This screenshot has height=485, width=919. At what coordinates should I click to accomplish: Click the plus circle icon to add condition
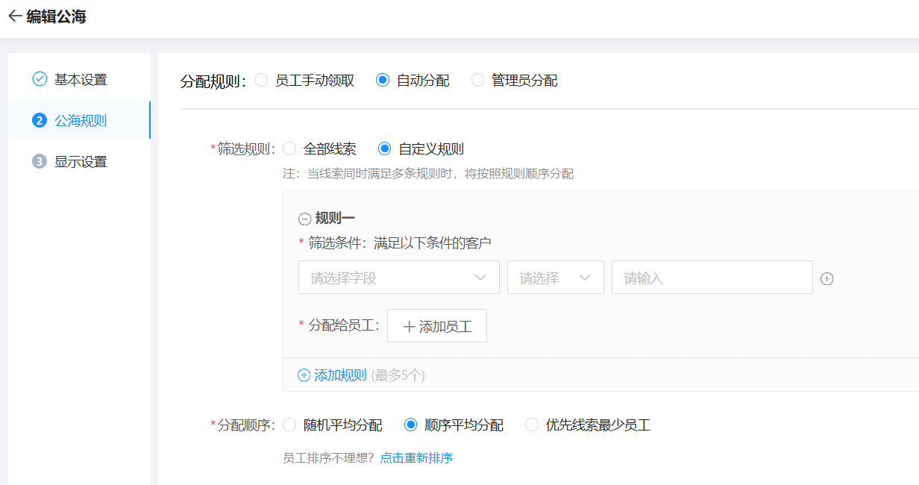click(827, 278)
